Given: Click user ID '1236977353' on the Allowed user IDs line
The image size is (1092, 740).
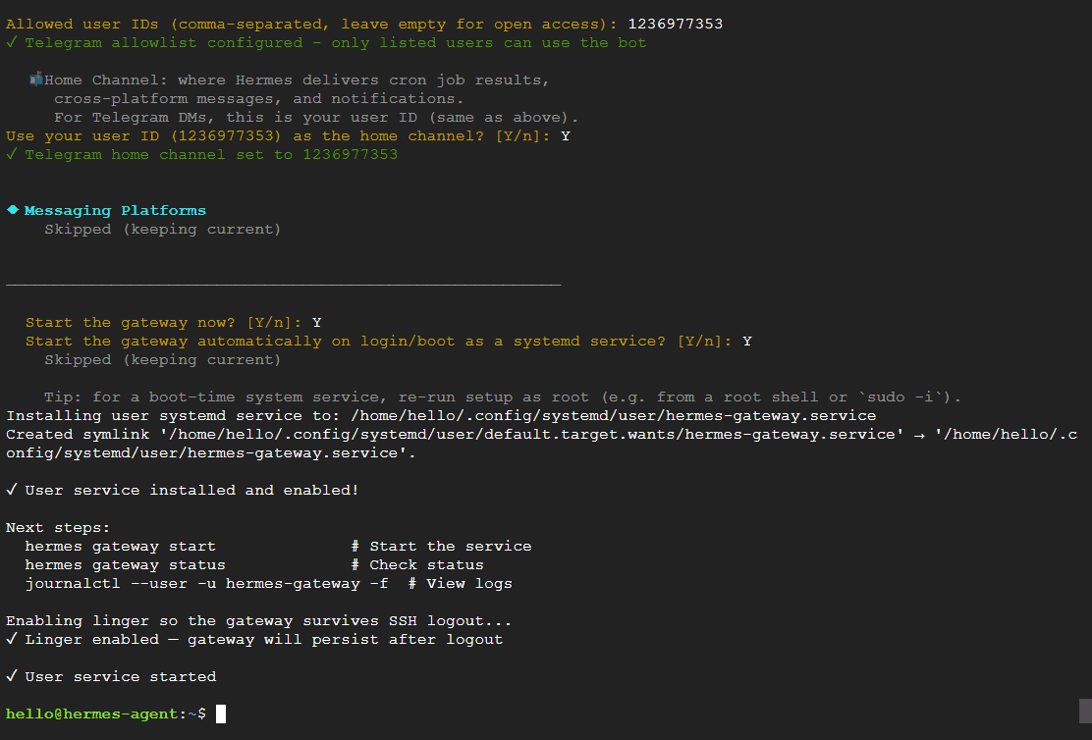Looking at the screenshot, I should (675, 24).
